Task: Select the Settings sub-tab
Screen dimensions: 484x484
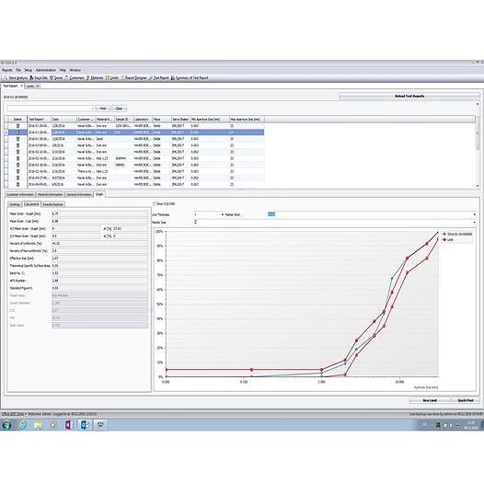Action: 15,204
